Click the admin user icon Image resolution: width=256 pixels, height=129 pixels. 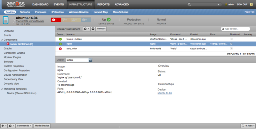(226, 4)
